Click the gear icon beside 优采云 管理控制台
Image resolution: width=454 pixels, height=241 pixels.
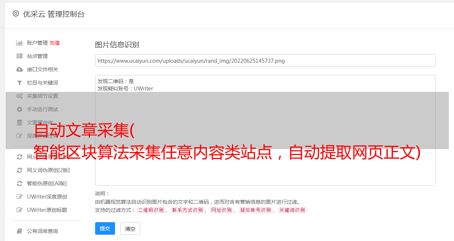tap(16, 14)
